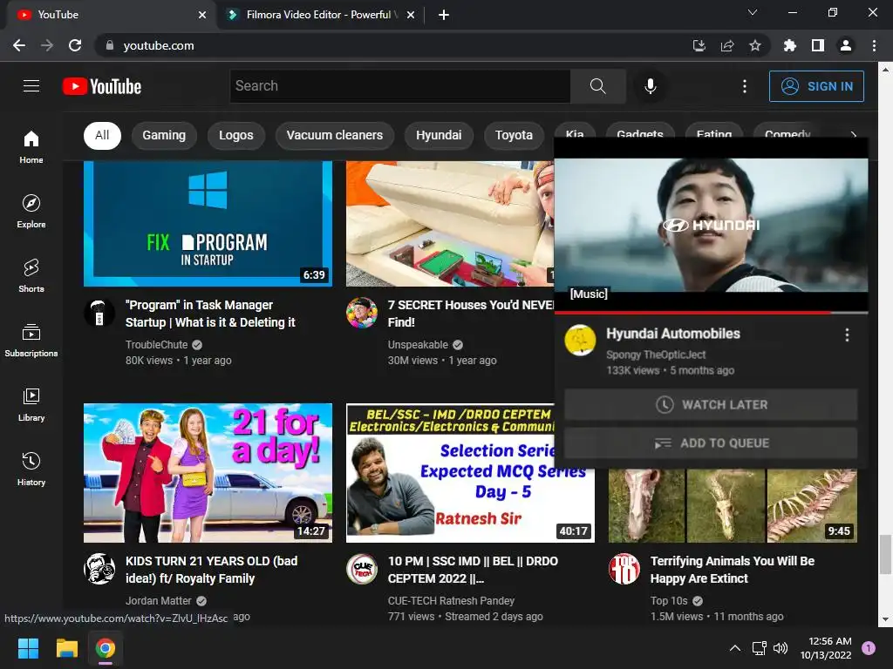Viewport: 893px width, 669px height.
Task: Select the Gaming filter chip
Action: pos(164,135)
